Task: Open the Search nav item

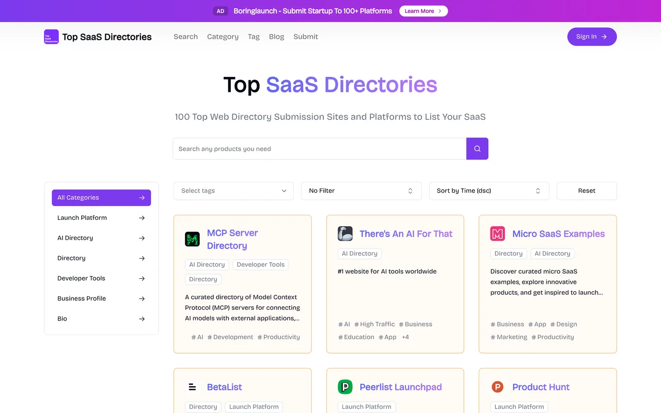Action: pyautogui.click(x=185, y=37)
